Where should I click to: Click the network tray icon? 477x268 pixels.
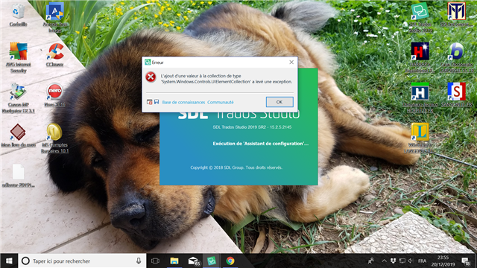pyautogui.click(x=402, y=261)
